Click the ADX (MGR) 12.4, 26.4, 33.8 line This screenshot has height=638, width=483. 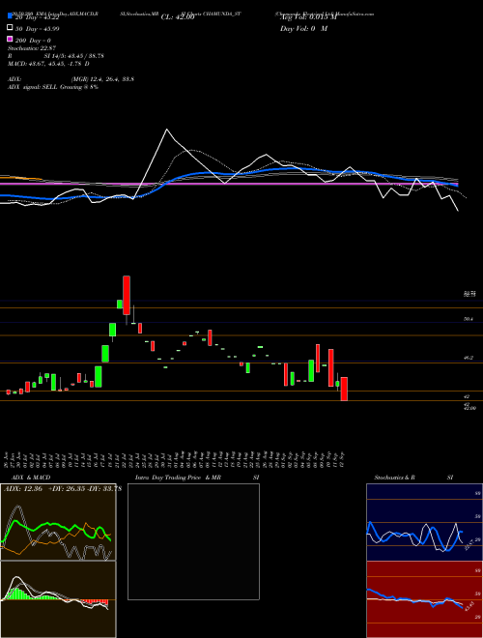[71, 79]
